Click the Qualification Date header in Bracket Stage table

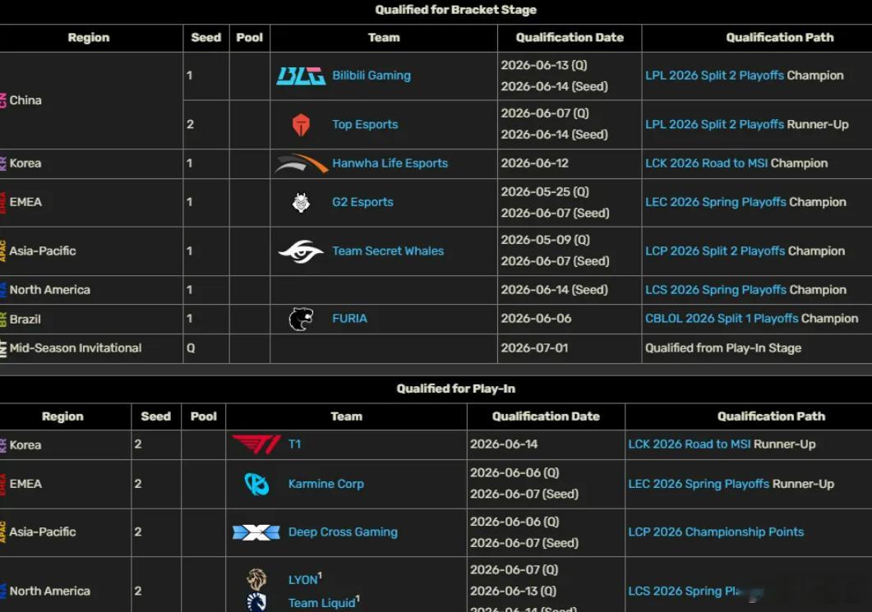pyautogui.click(x=570, y=38)
